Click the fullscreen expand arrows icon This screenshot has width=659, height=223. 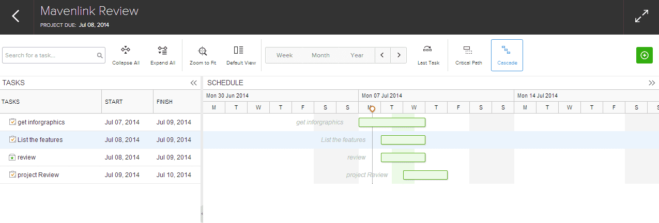point(641,17)
